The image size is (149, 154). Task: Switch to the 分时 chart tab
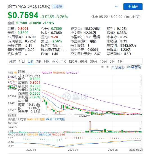point(12,62)
